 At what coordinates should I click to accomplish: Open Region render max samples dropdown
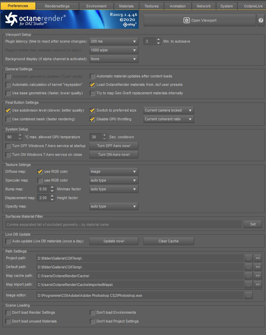pyautogui.click(x=114, y=50)
